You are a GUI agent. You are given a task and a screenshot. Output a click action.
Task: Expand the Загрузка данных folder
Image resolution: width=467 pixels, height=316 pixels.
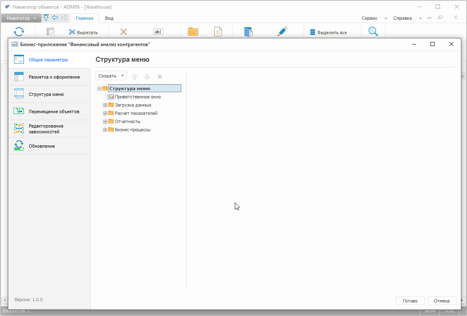coord(105,105)
